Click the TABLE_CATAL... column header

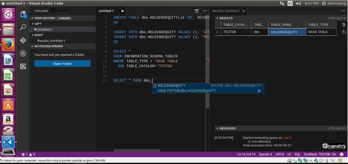(236, 25)
